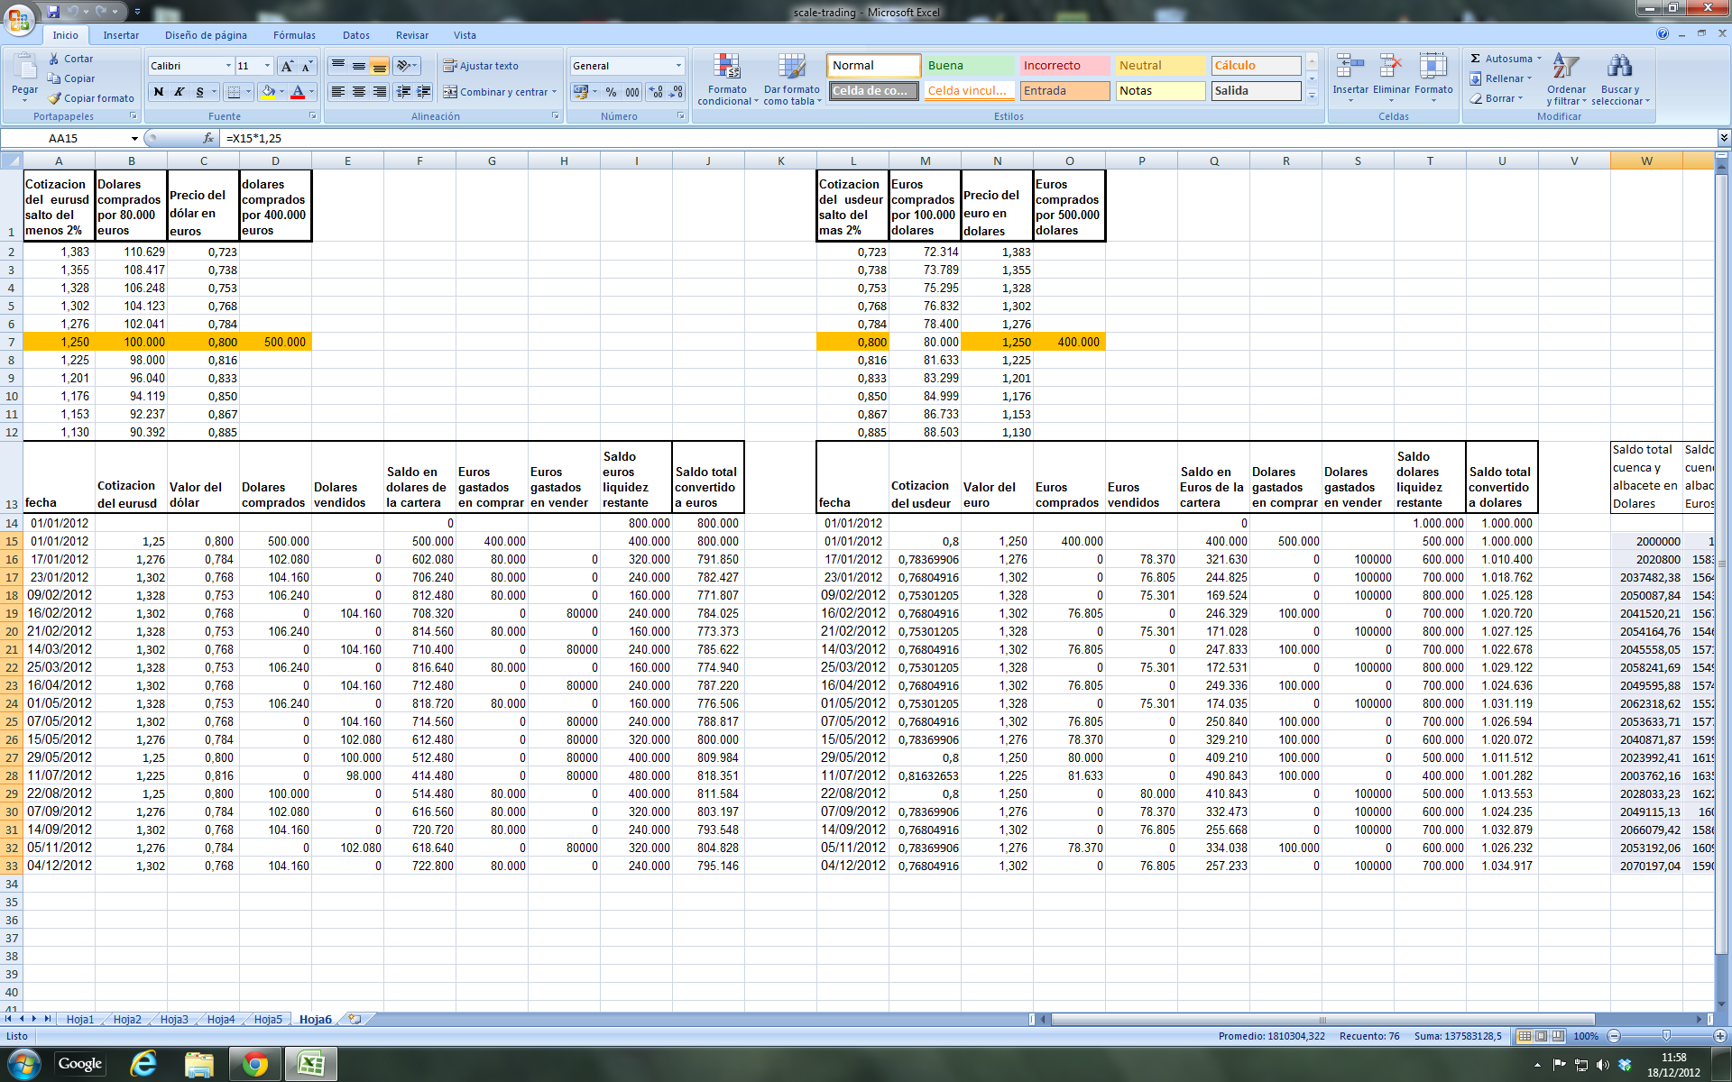The height and width of the screenshot is (1082, 1732).
Task: Open the Name Box dropdown arrow
Action: pyautogui.click(x=134, y=139)
